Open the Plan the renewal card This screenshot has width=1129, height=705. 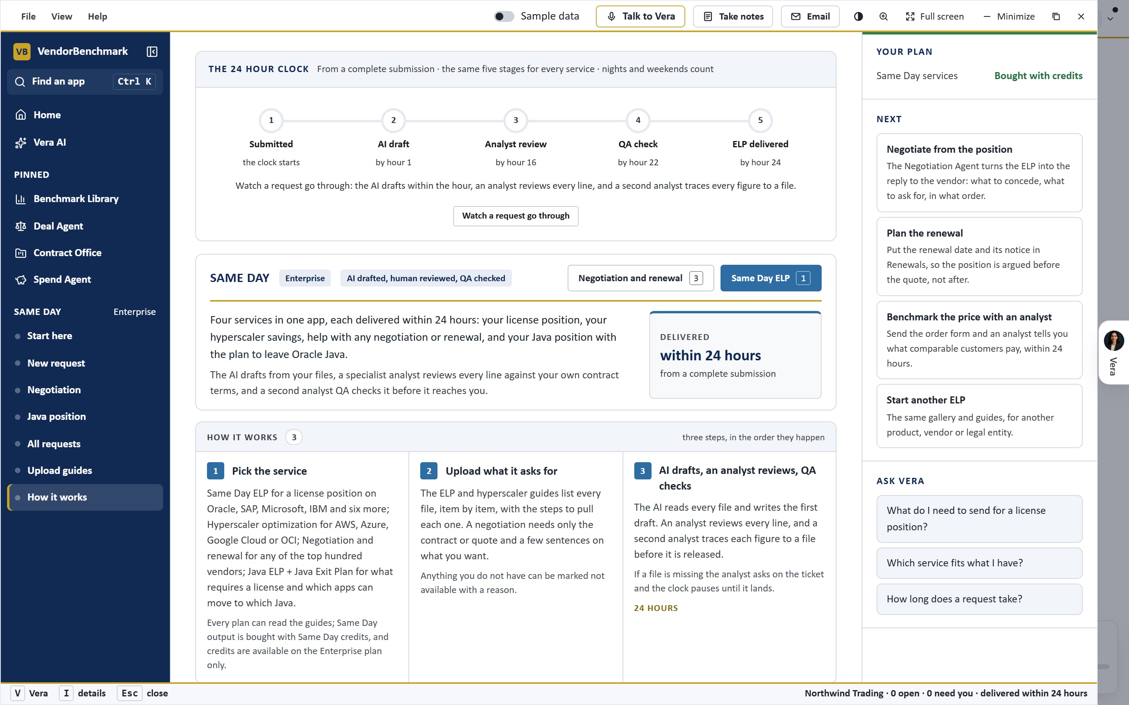(x=979, y=257)
